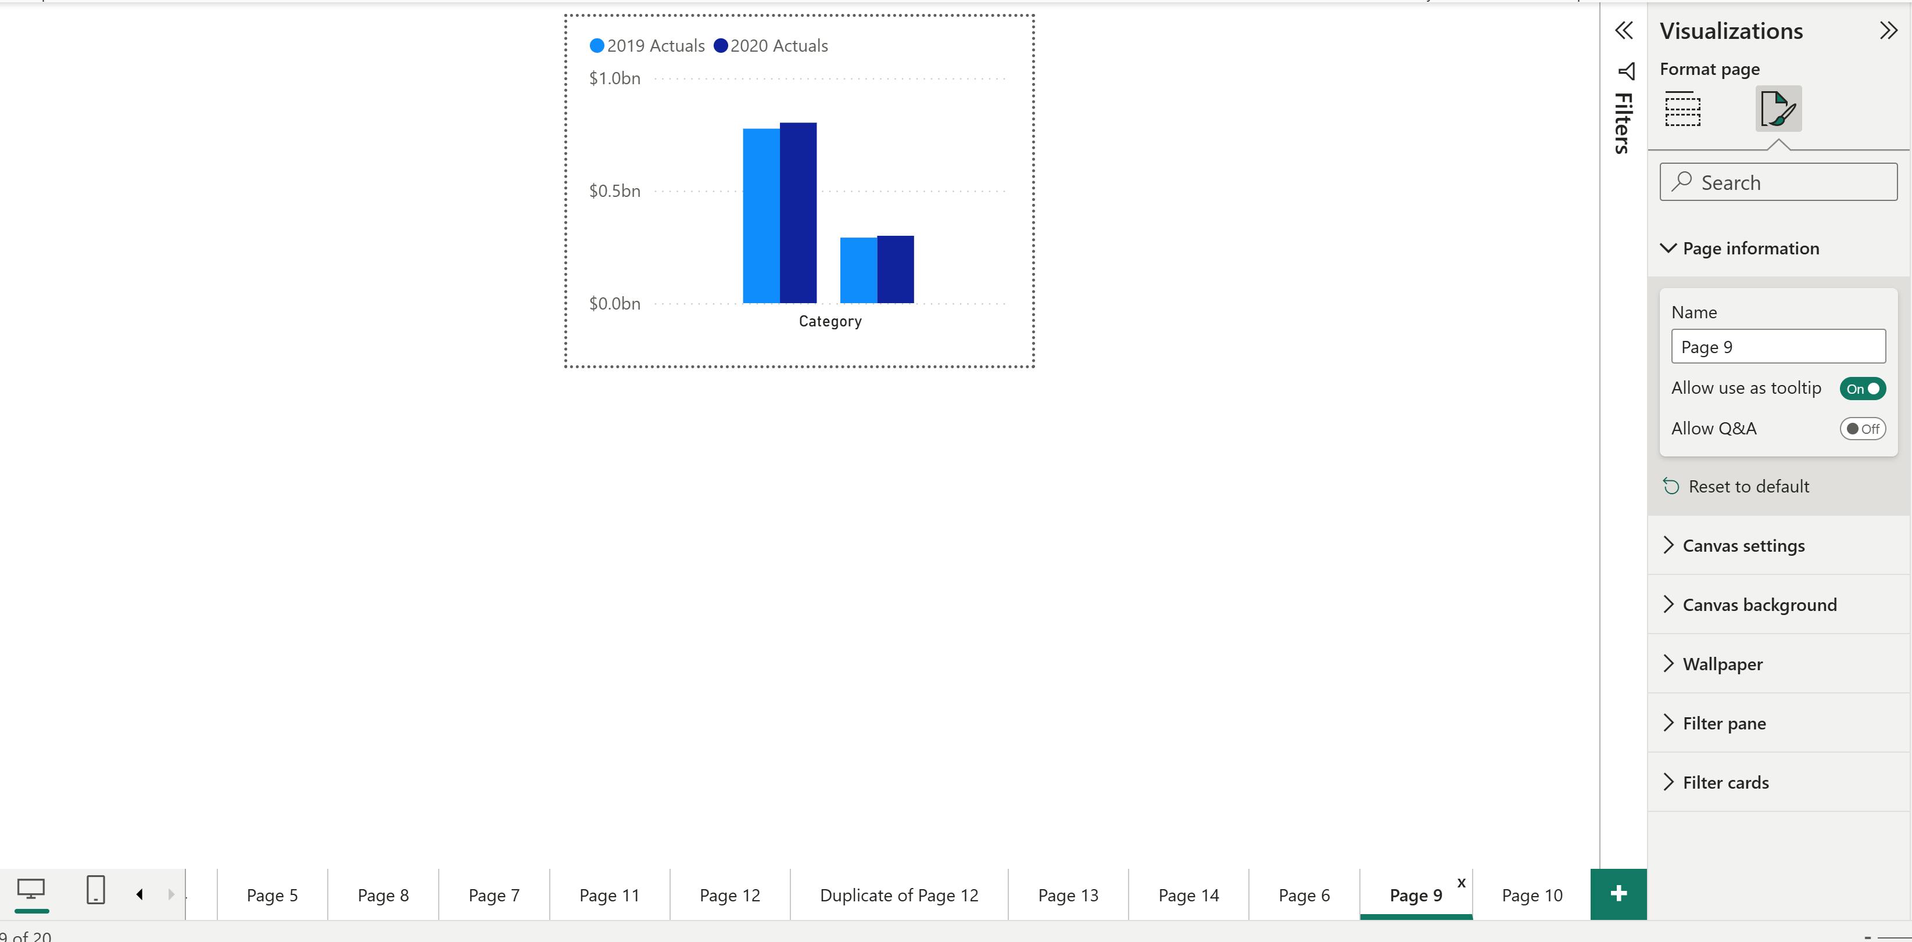
Task: Select the Format page paintbrush icon
Action: click(x=1778, y=109)
